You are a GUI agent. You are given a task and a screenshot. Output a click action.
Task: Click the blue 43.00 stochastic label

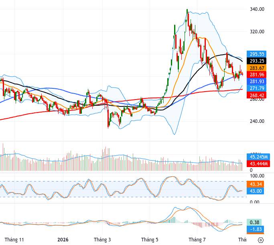(x=255, y=191)
